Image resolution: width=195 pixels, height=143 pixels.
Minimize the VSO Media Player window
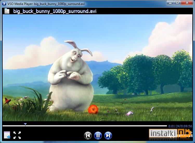tap(170, 3)
